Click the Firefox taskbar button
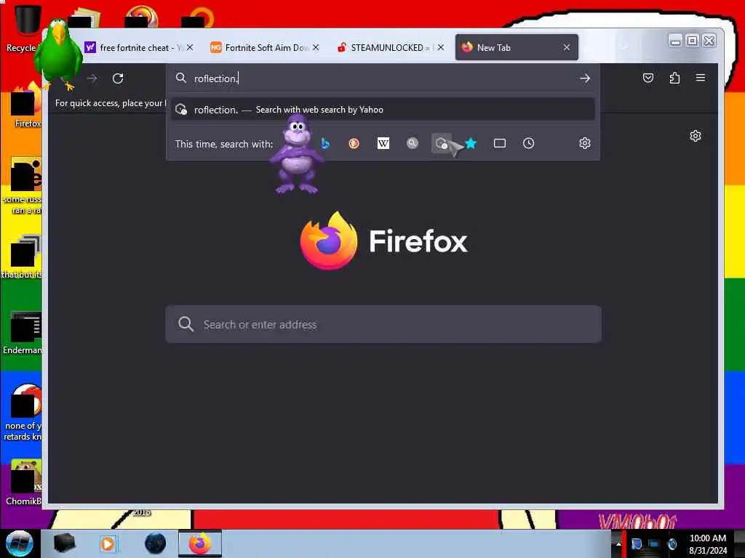Viewport: 745px width, 558px height. (200, 543)
